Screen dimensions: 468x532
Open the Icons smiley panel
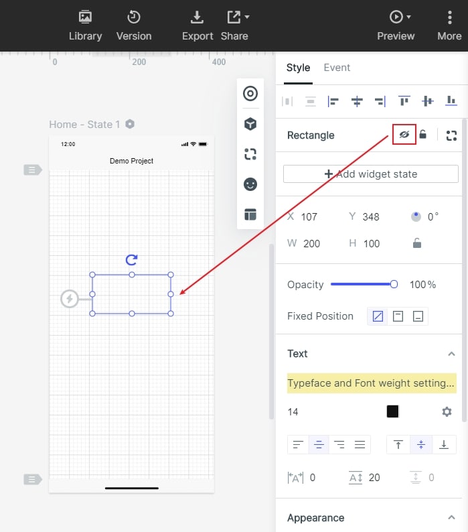point(250,184)
